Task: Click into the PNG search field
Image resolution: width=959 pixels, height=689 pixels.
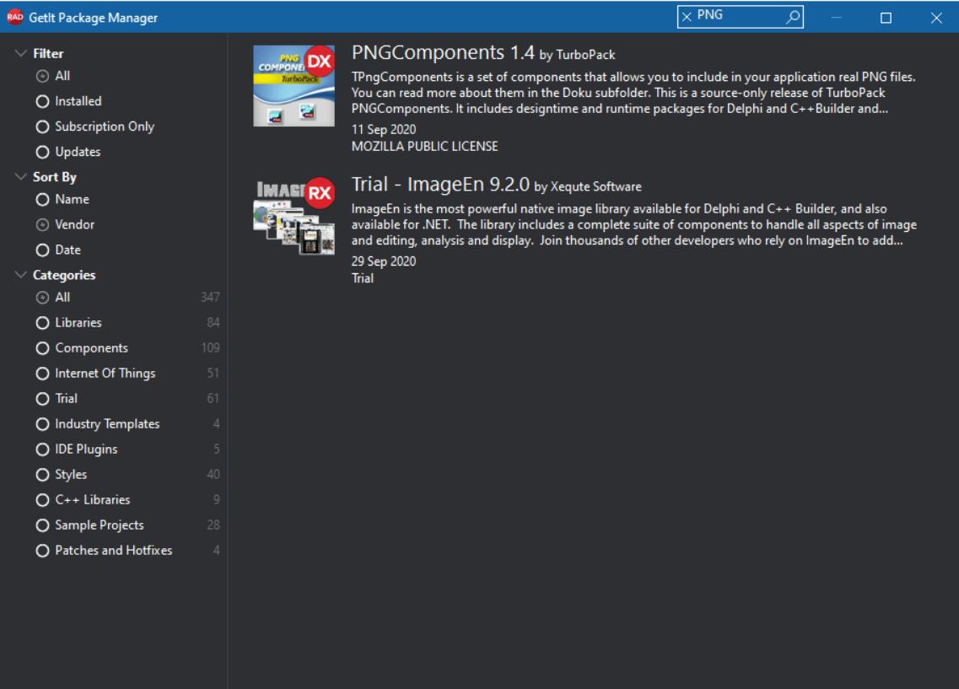Action: [x=738, y=16]
